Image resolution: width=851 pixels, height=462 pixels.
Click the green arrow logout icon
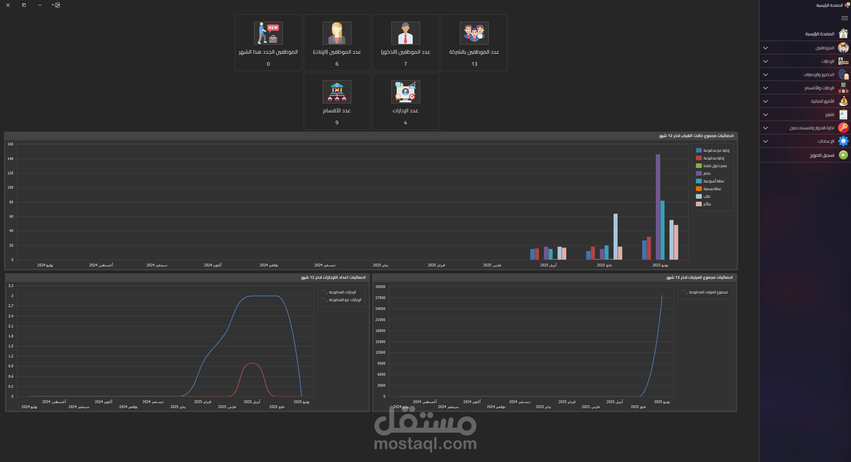click(843, 155)
